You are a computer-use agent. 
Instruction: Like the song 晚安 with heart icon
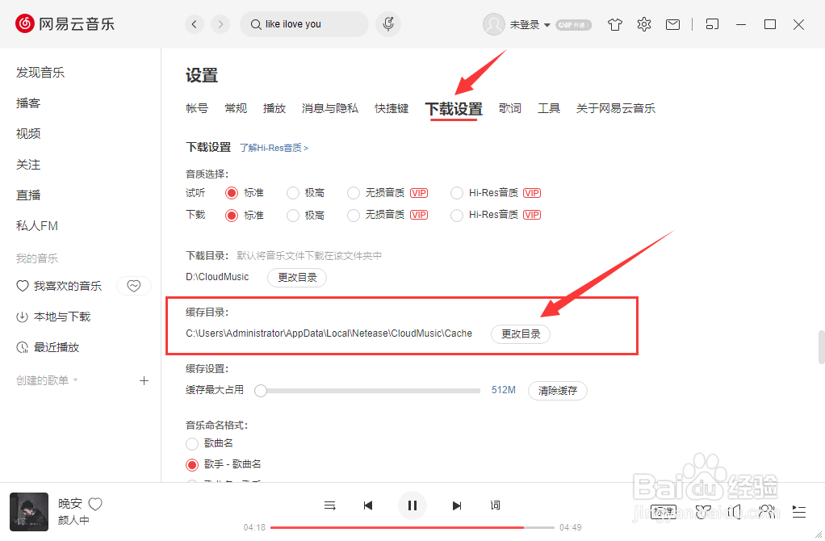[95, 504]
